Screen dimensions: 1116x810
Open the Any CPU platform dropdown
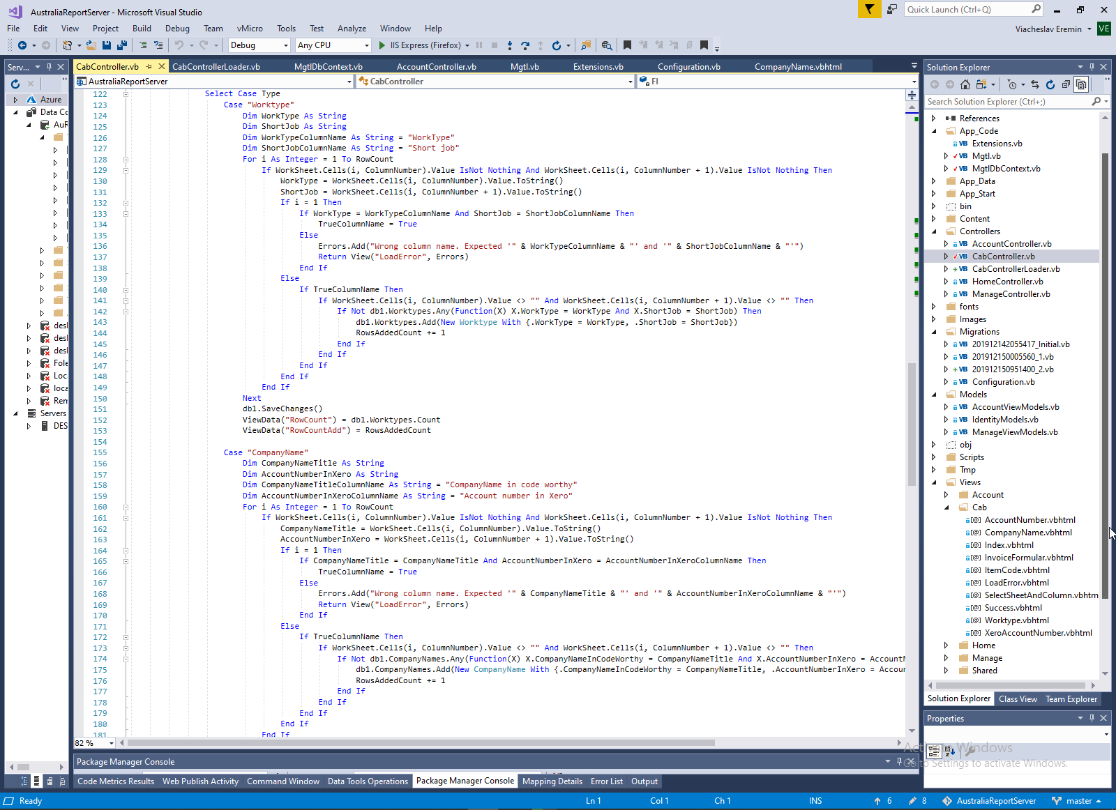click(x=333, y=45)
